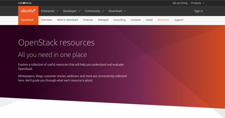Expand the Products dropdown
Screen dimensions: 225x118
coord(197,3)
